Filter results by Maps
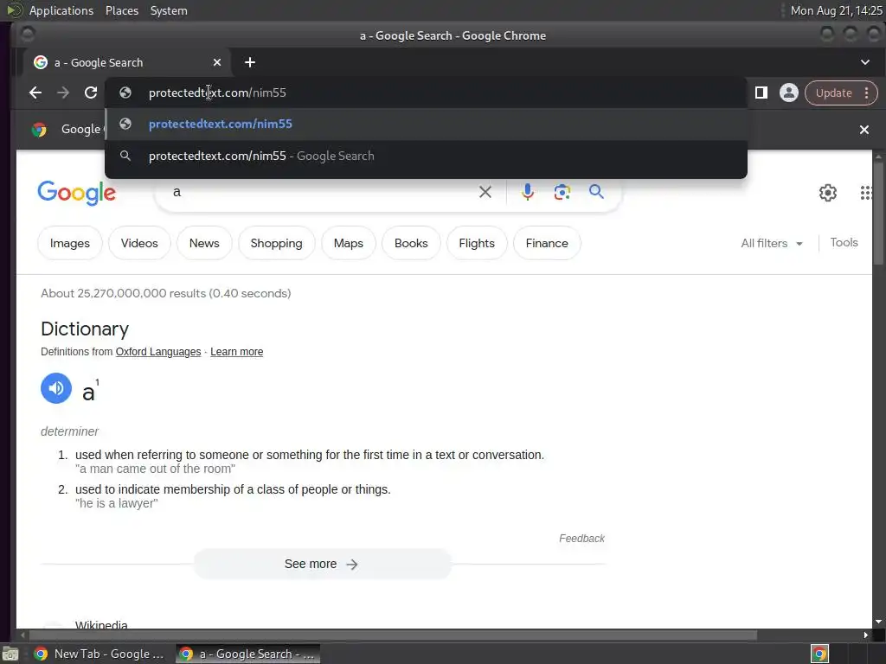The image size is (886, 664). pyautogui.click(x=348, y=243)
